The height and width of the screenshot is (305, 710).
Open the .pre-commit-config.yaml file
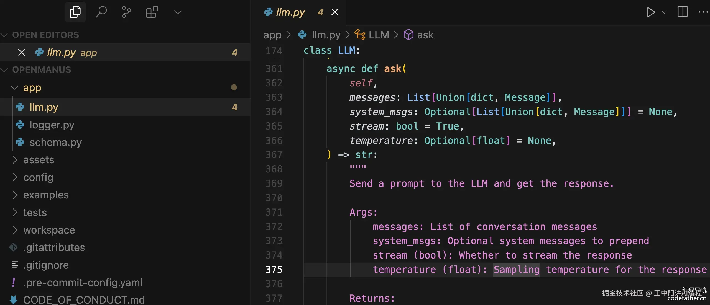click(83, 283)
